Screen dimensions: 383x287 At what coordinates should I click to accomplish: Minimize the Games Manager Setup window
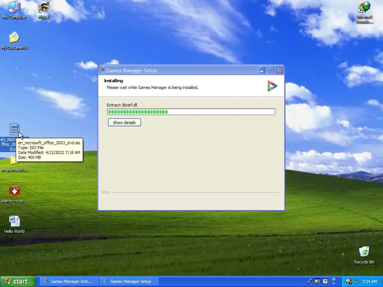[x=262, y=70]
